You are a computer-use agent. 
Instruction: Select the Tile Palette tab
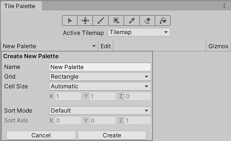[20, 6]
